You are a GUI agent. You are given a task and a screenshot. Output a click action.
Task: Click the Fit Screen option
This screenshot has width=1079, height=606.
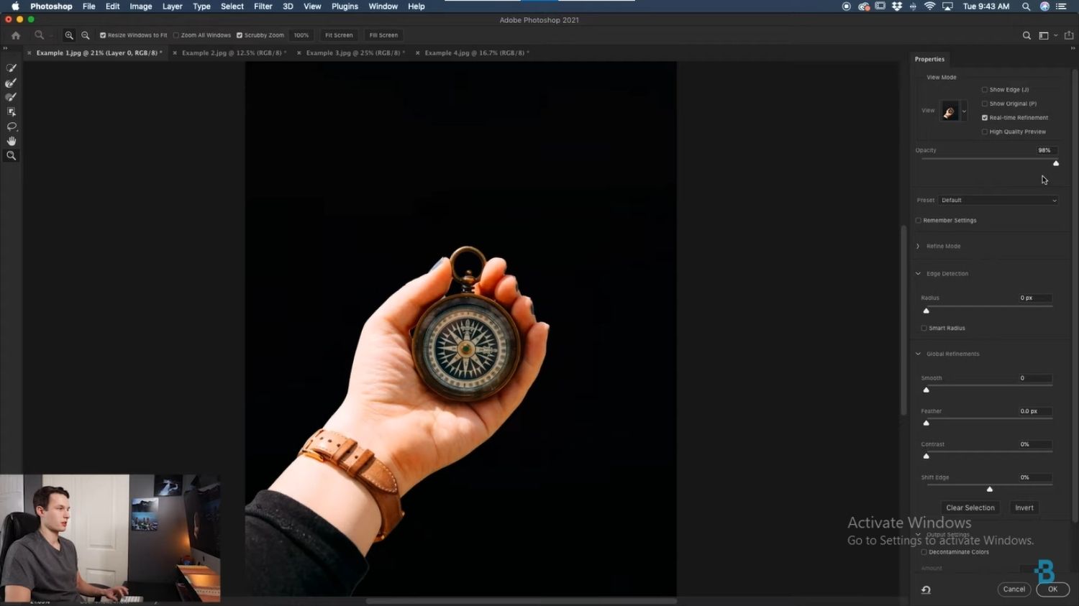pos(338,35)
